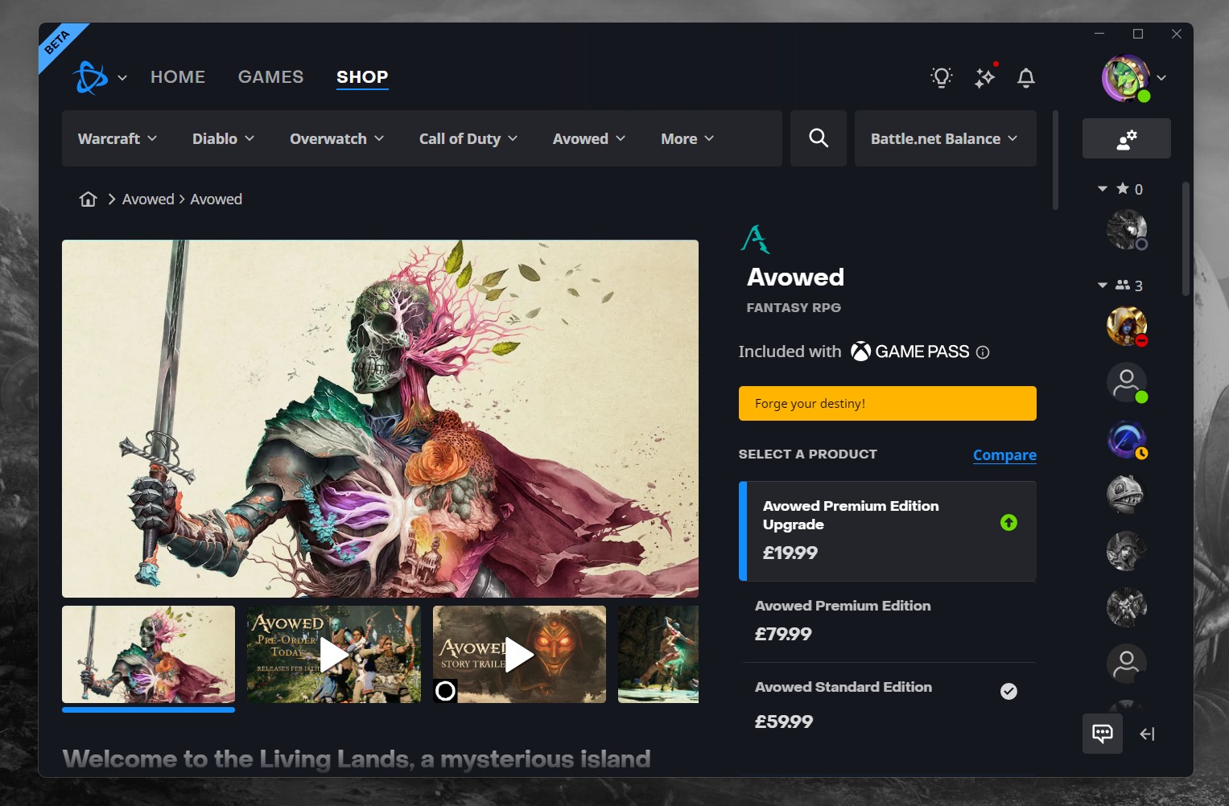Open the add friend settings button
1229x806 pixels.
(1127, 138)
